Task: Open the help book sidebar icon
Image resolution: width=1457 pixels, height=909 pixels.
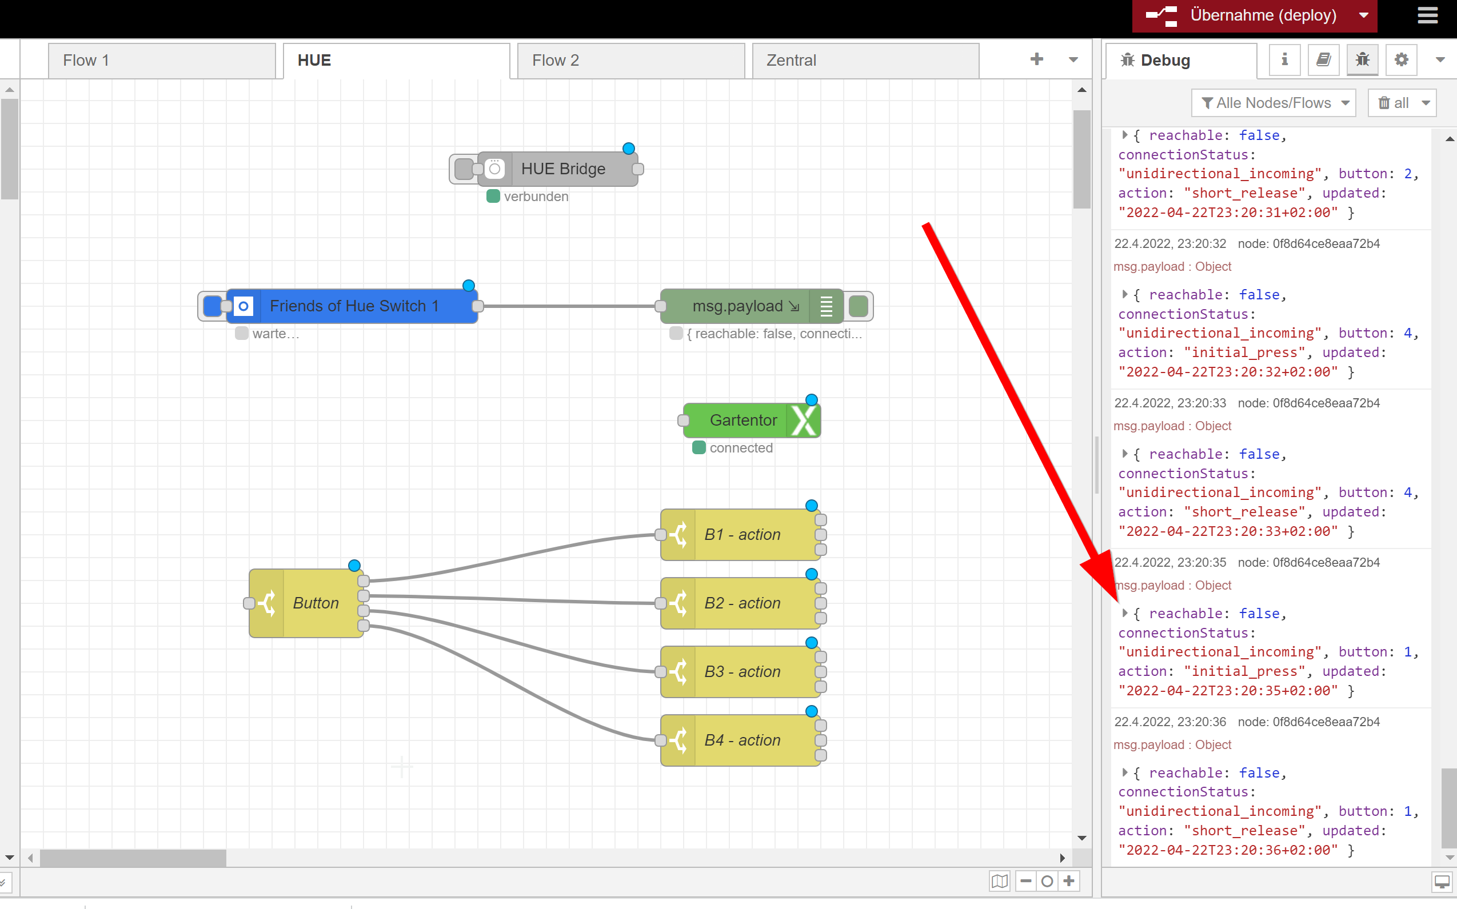Action: [x=1323, y=59]
